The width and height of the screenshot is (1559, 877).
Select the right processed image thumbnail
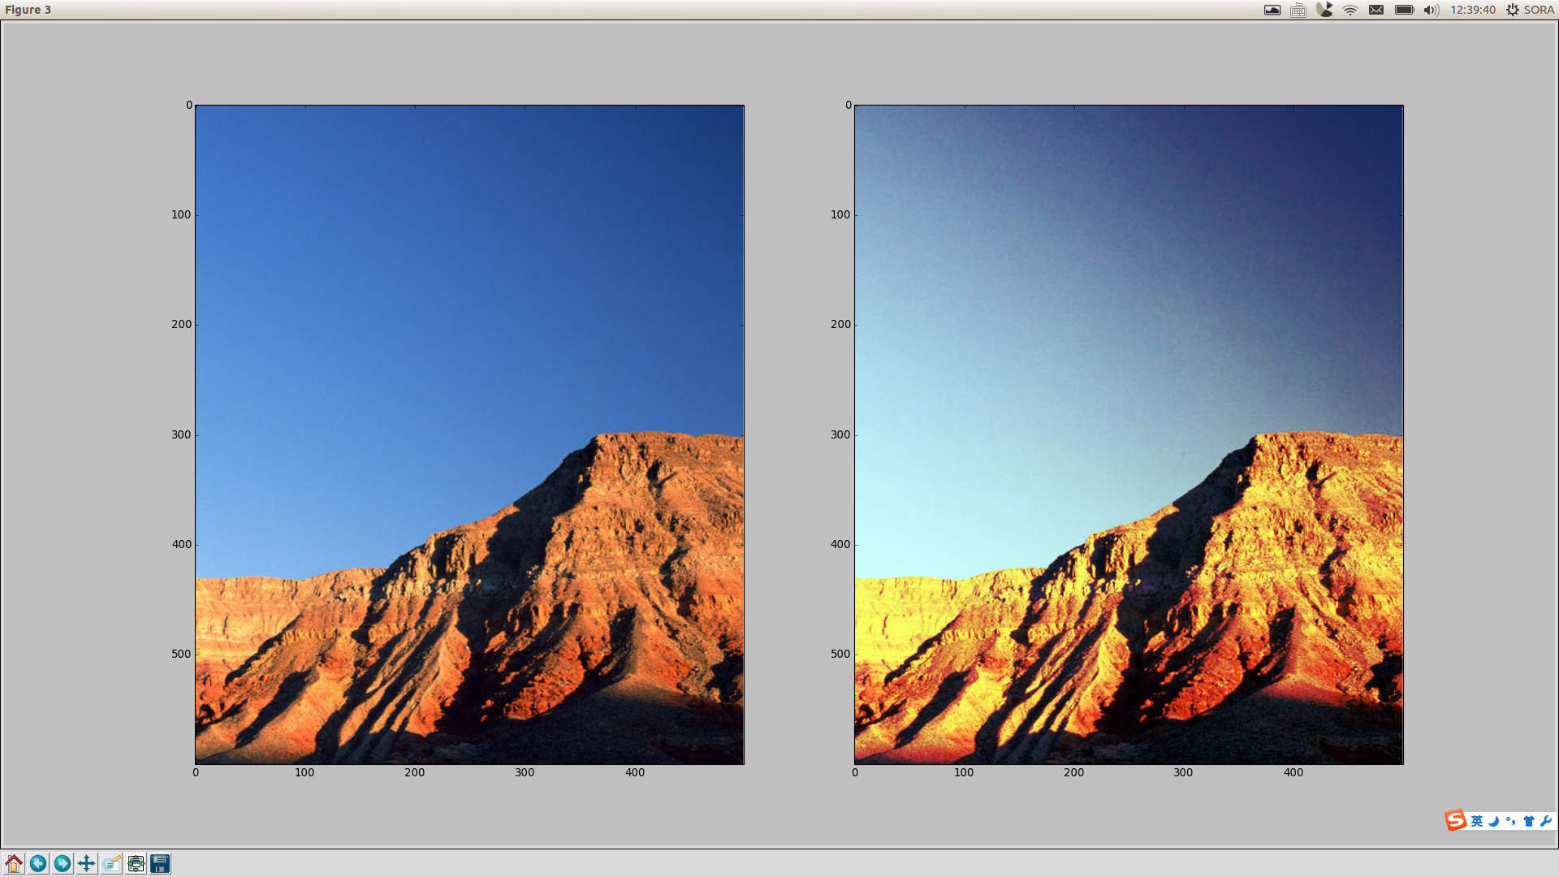(x=1128, y=434)
